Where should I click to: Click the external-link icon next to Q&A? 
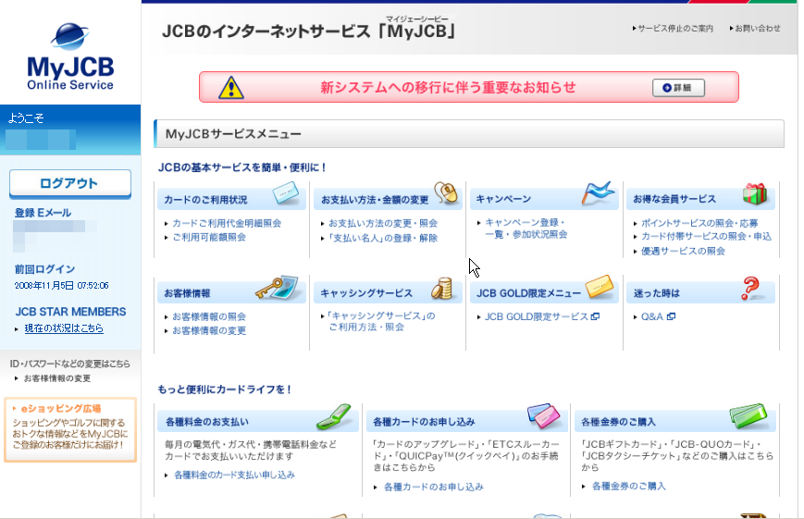coord(671,317)
